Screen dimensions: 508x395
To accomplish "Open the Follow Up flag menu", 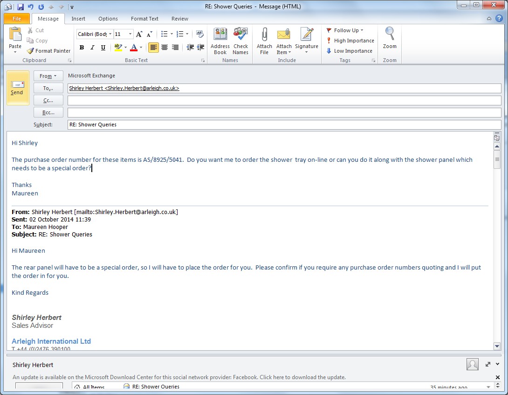I will (345, 30).
